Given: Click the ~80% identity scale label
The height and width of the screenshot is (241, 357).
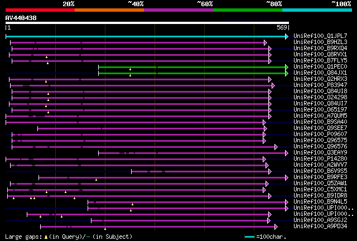Looking at the screenshot, I should tap(274, 4).
